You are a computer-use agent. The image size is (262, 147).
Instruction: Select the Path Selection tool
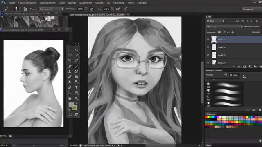click(70, 93)
